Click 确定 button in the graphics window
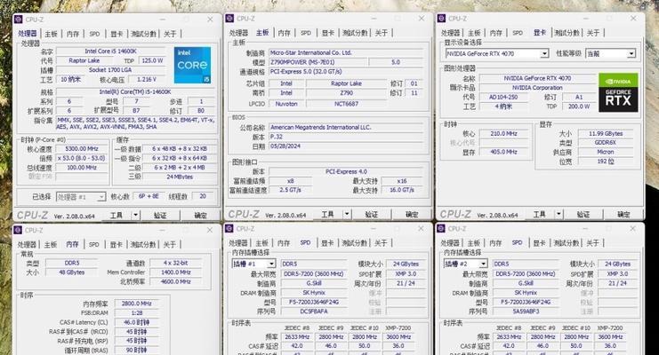This screenshot has width=659, height=355. pyautogui.click(x=623, y=215)
